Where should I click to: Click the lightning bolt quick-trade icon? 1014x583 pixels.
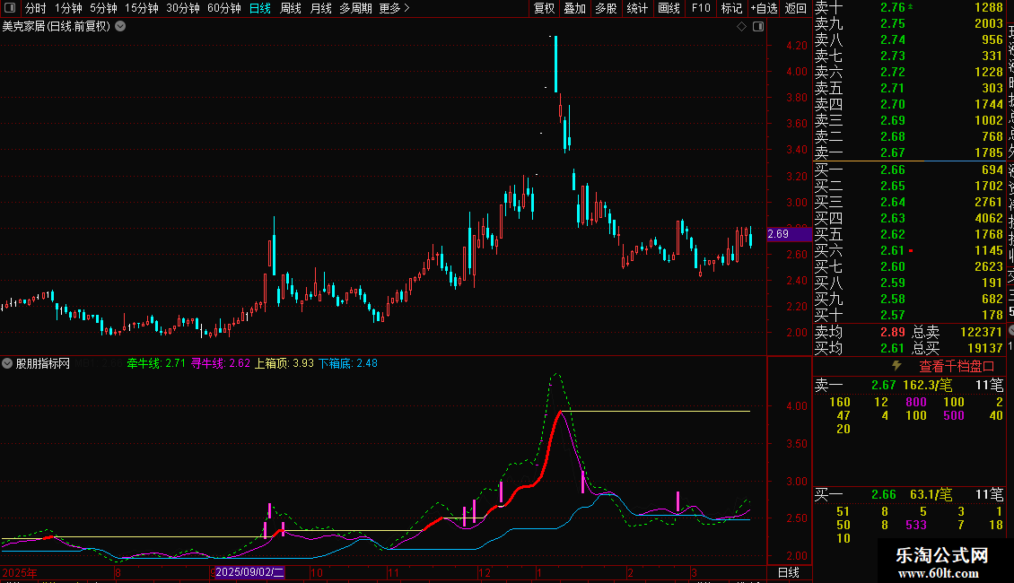pyautogui.click(x=896, y=366)
